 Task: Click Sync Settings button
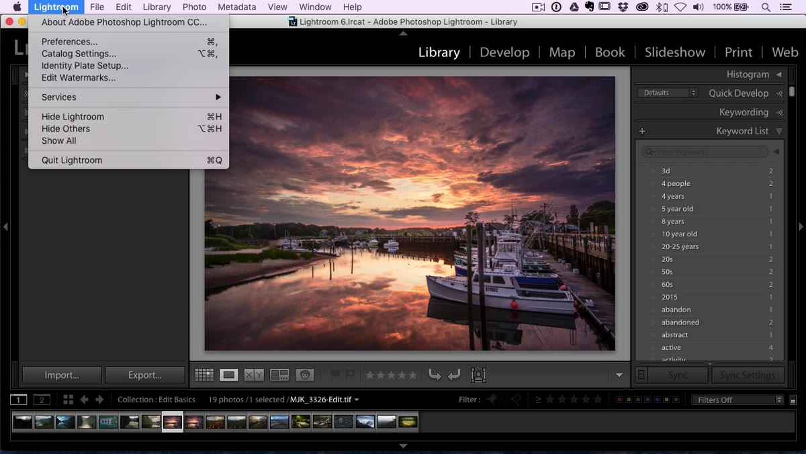[x=748, y=375]
